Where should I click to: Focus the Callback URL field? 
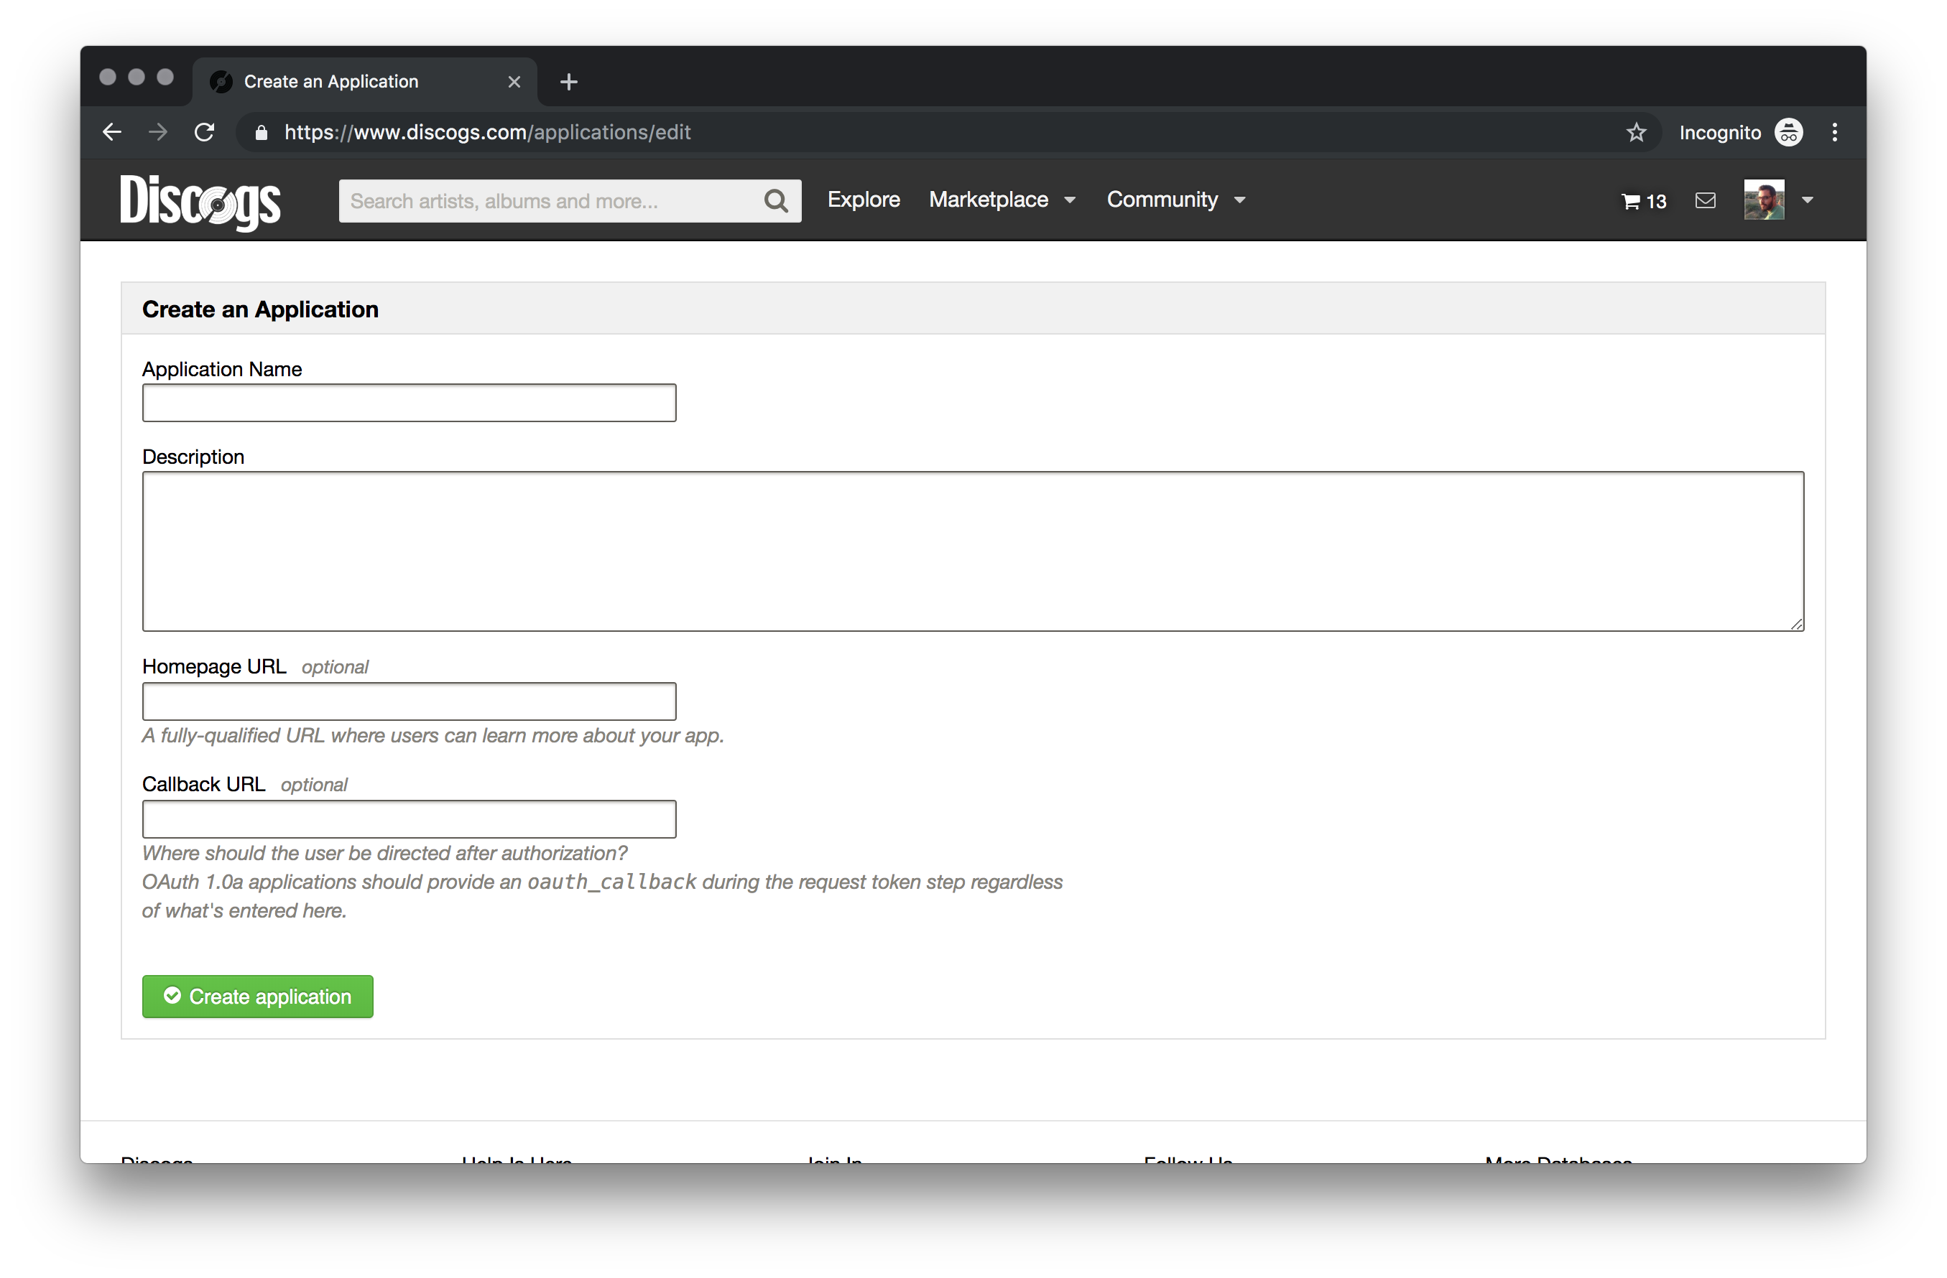coord(409,819)
